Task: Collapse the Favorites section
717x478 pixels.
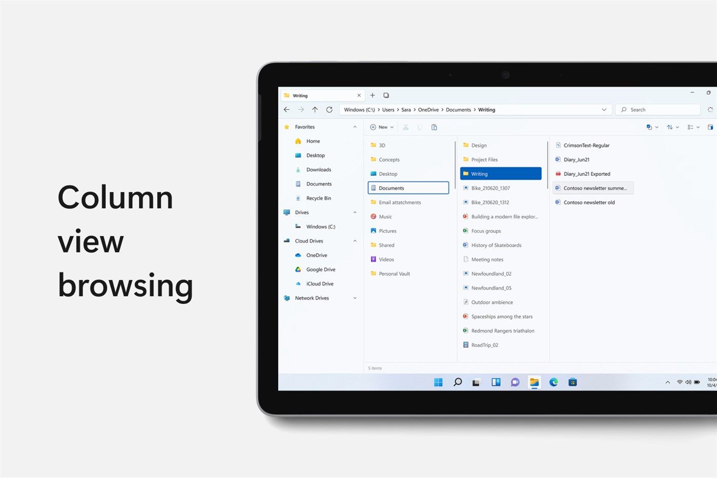Action: [x=355, y=127]
